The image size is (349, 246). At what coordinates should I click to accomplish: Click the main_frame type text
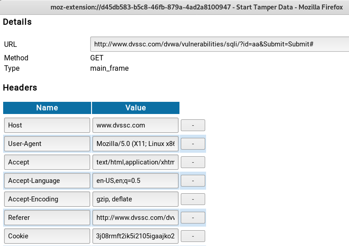tap(109, 68)
